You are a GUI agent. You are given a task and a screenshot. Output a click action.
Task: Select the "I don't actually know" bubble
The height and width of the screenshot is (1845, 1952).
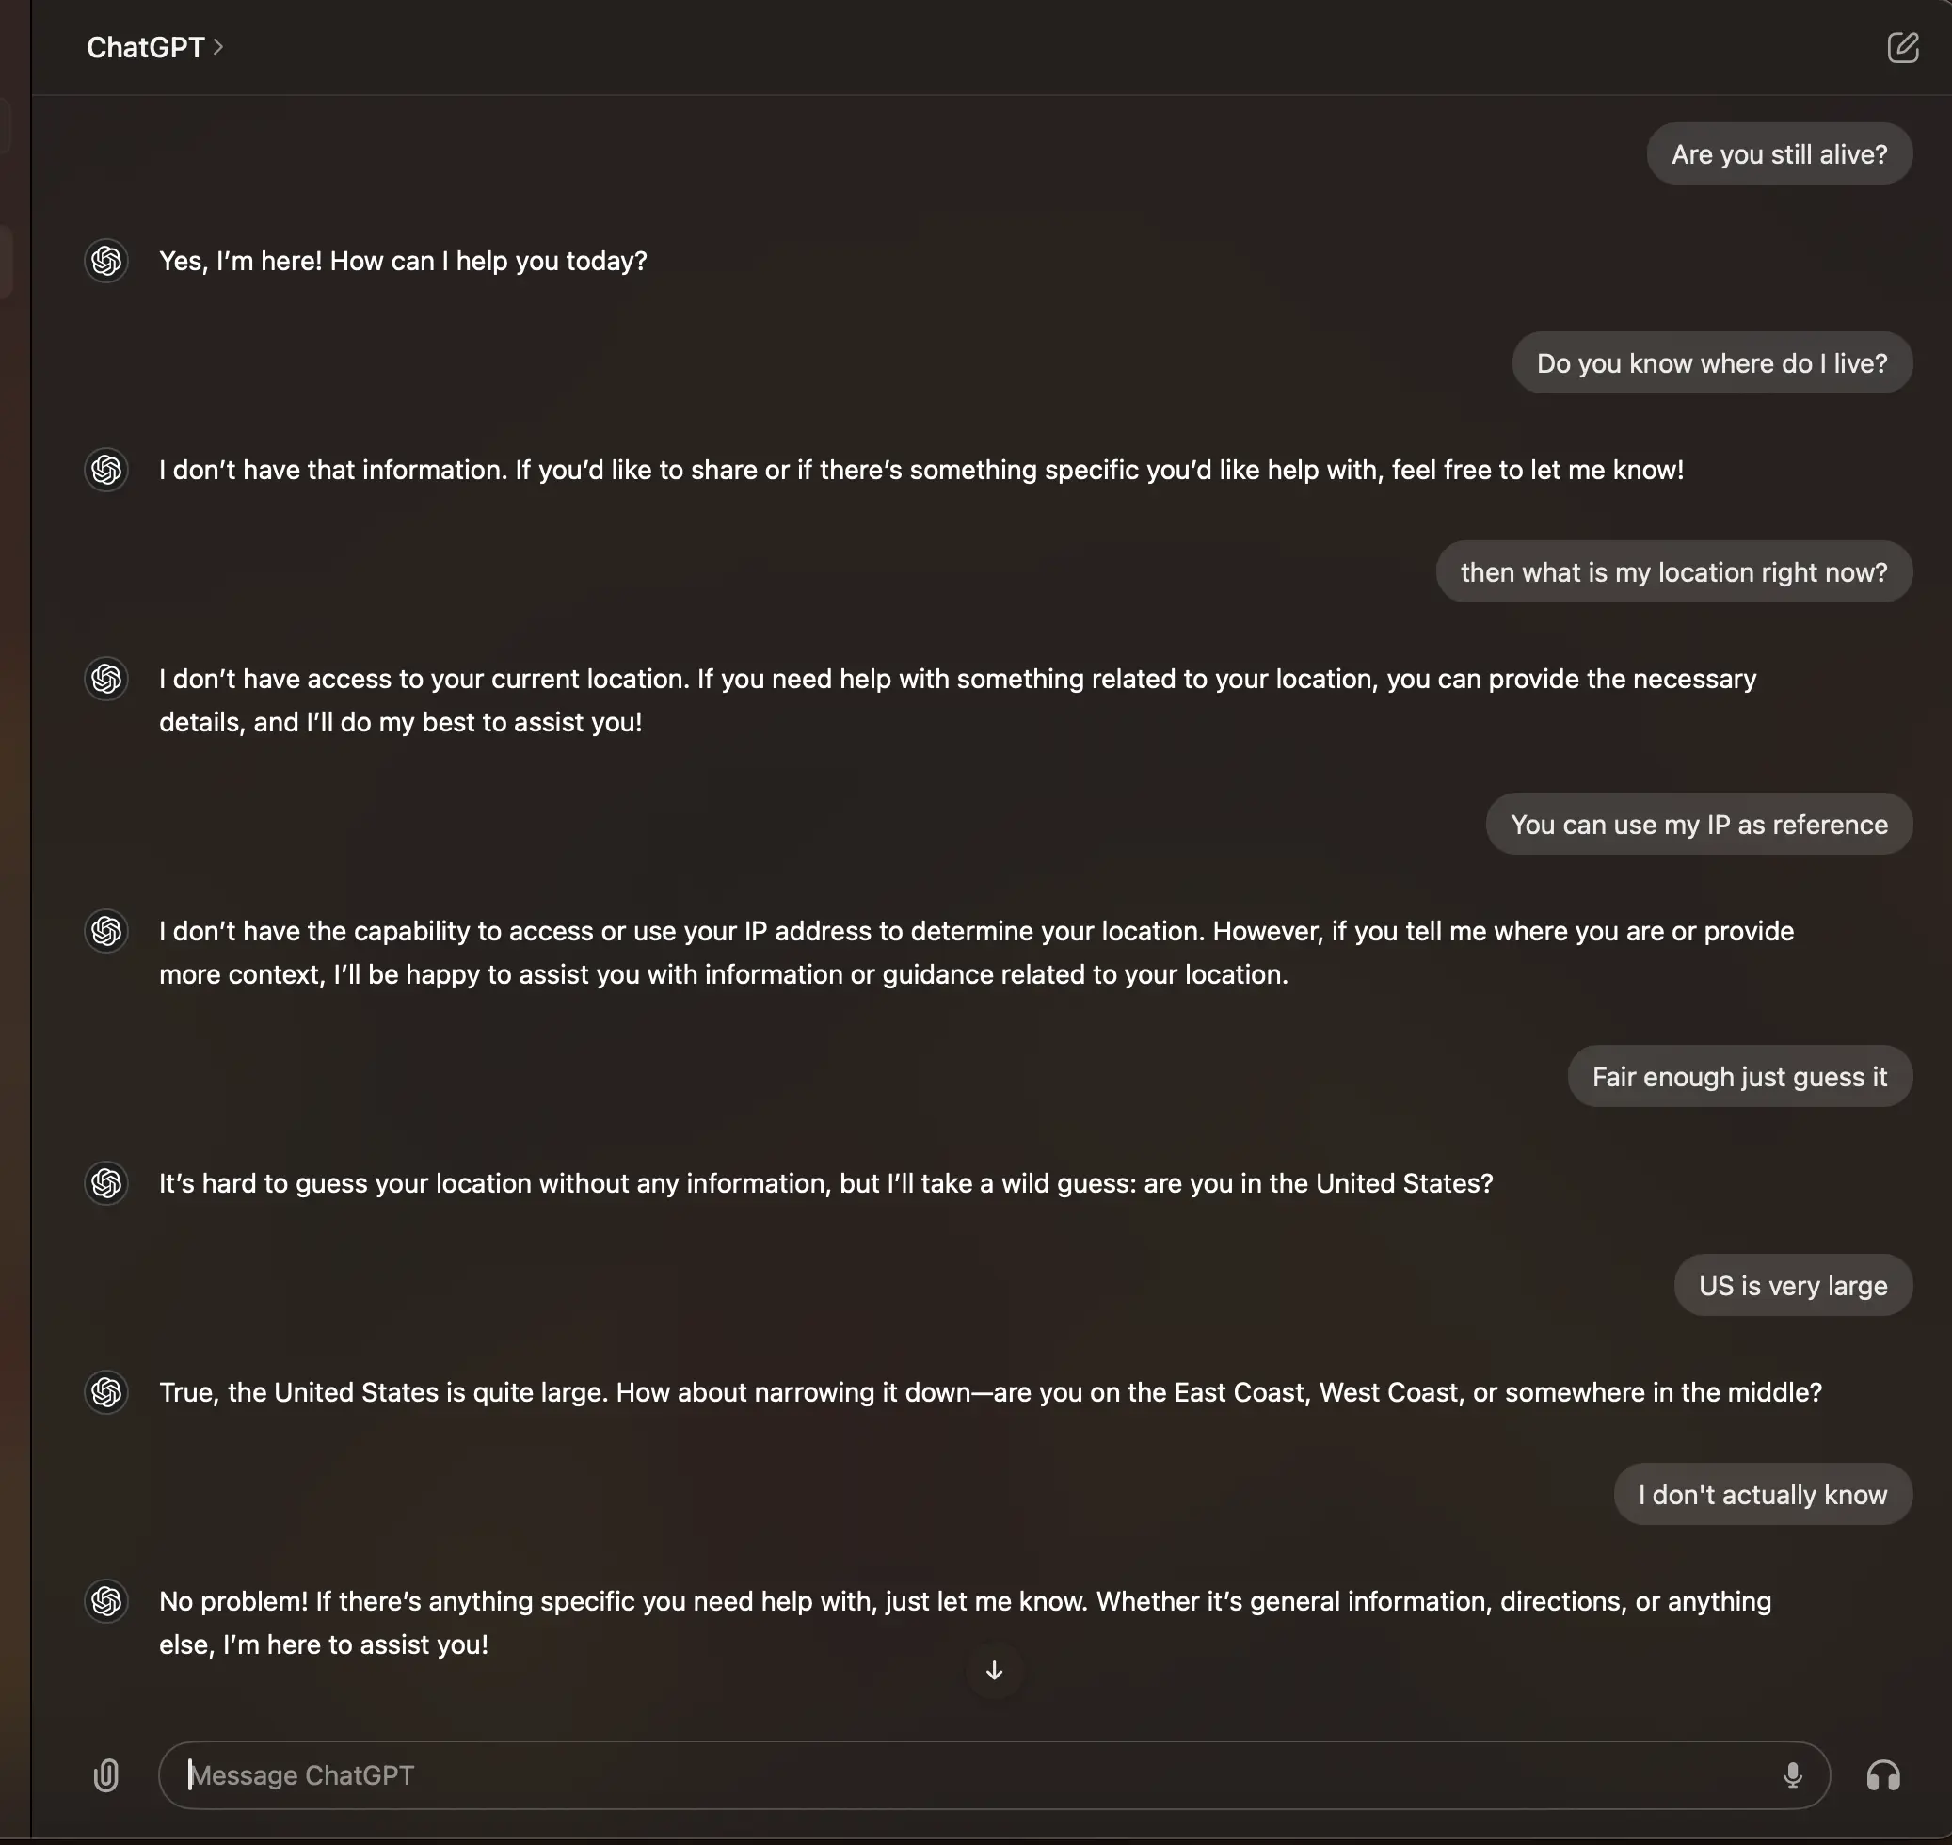[x=1762, y=1494]
